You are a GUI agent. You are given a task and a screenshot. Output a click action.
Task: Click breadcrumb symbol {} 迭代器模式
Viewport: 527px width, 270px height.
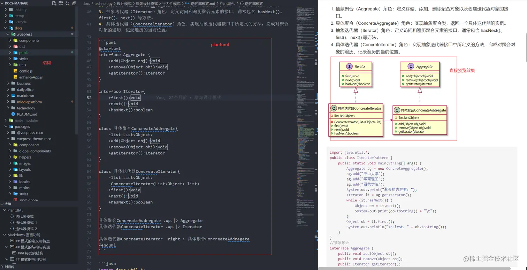click(251, 3)
